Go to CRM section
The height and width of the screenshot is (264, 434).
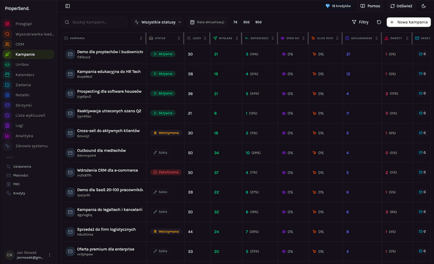[28, 44]
